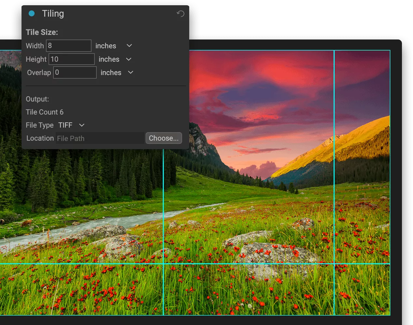The width and height of the screenshot is (413, 325).
Task: Expand the Overlap units dropdown
Action: pyautogui.click(x=130, y=72)
